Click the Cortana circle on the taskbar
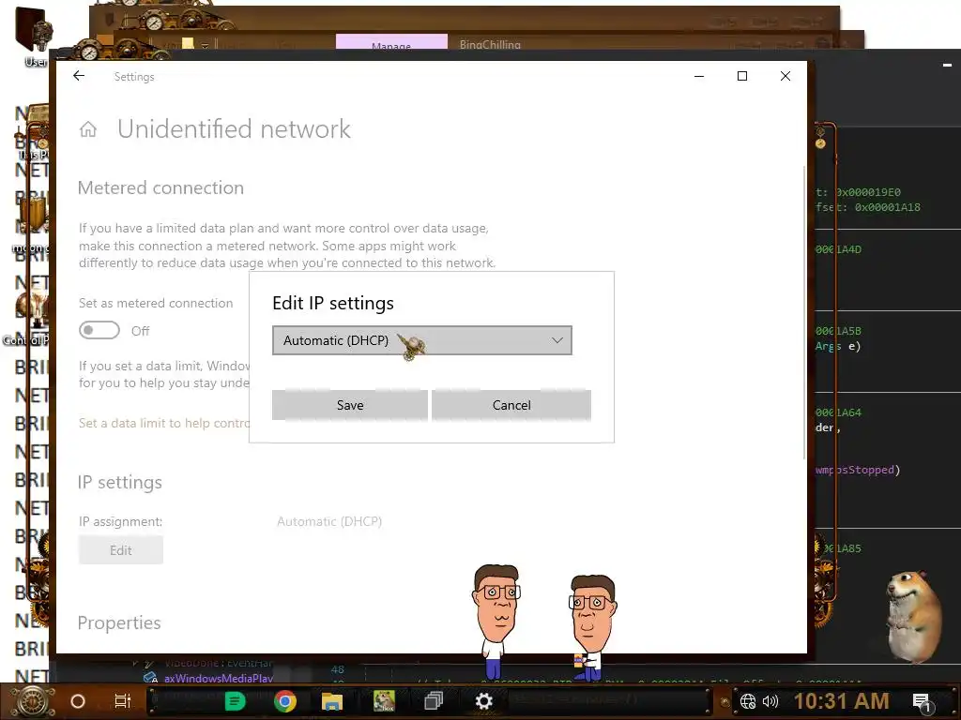961x720 pixels. (78, 701)
